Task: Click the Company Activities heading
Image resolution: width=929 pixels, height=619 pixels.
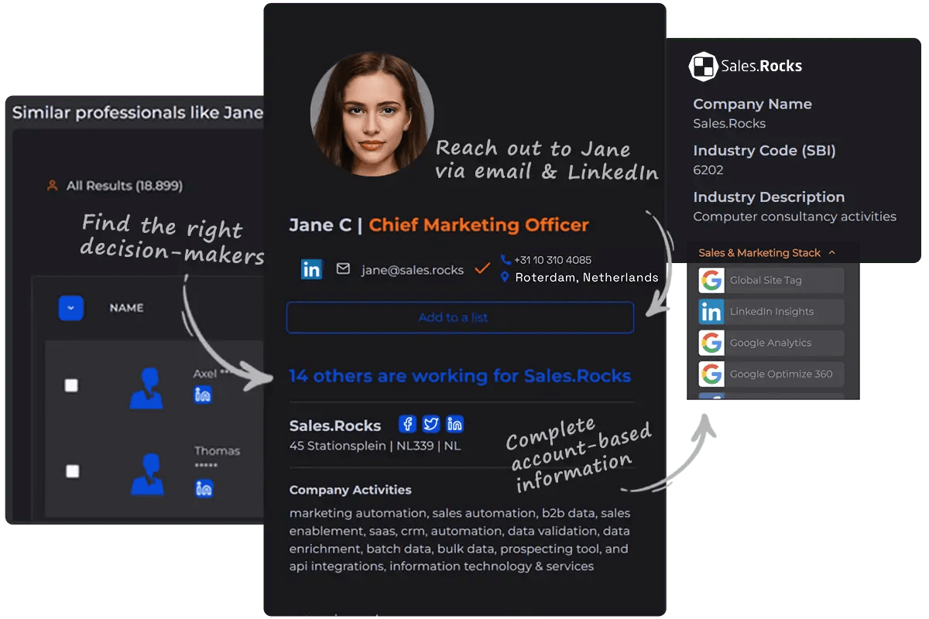Action: pyautogui.click(x=350, y=490)
